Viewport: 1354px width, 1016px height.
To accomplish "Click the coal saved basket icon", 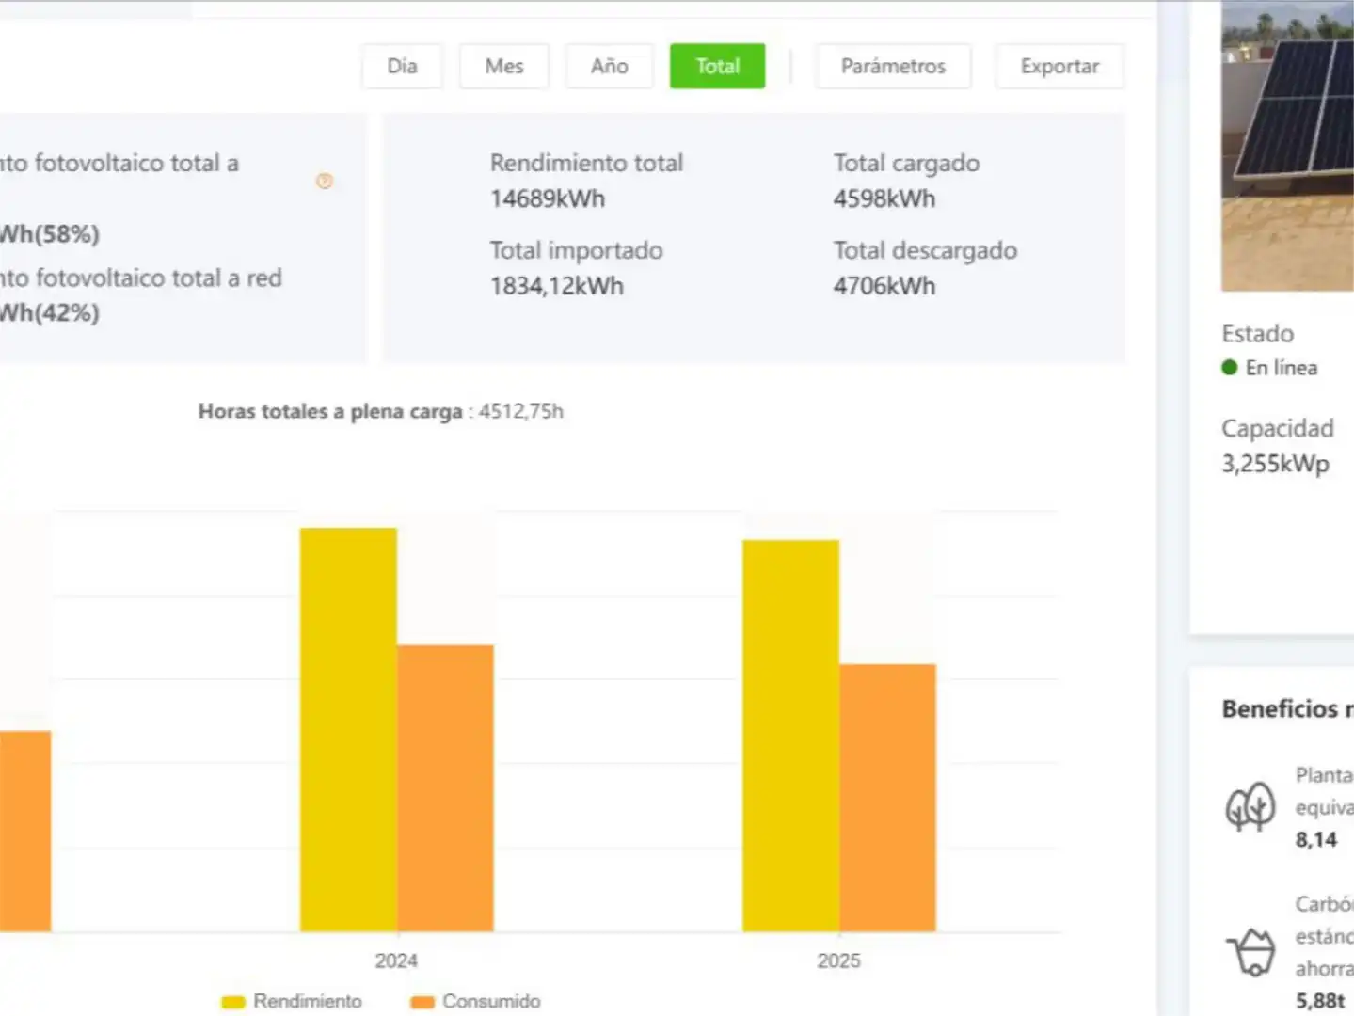I will pos(1250,952).
